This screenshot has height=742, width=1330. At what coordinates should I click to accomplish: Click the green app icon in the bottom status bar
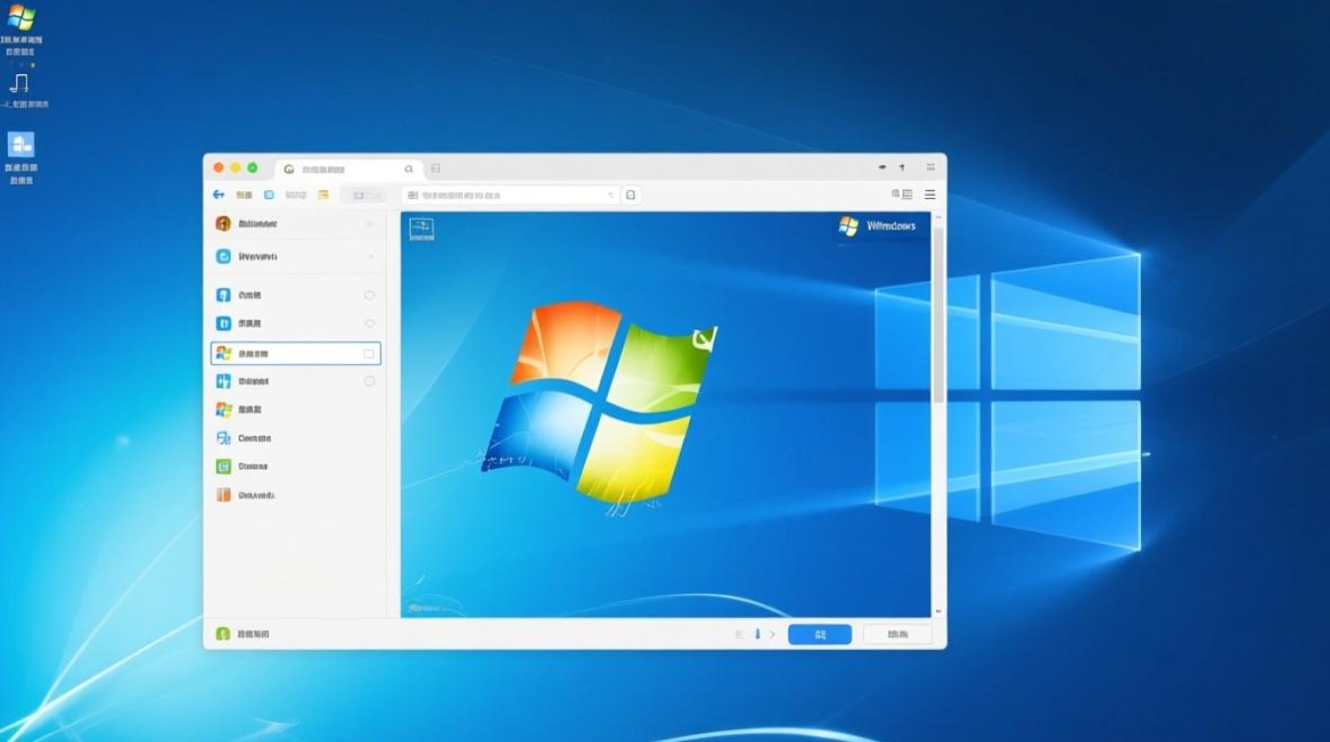click(x=225, y=632)
